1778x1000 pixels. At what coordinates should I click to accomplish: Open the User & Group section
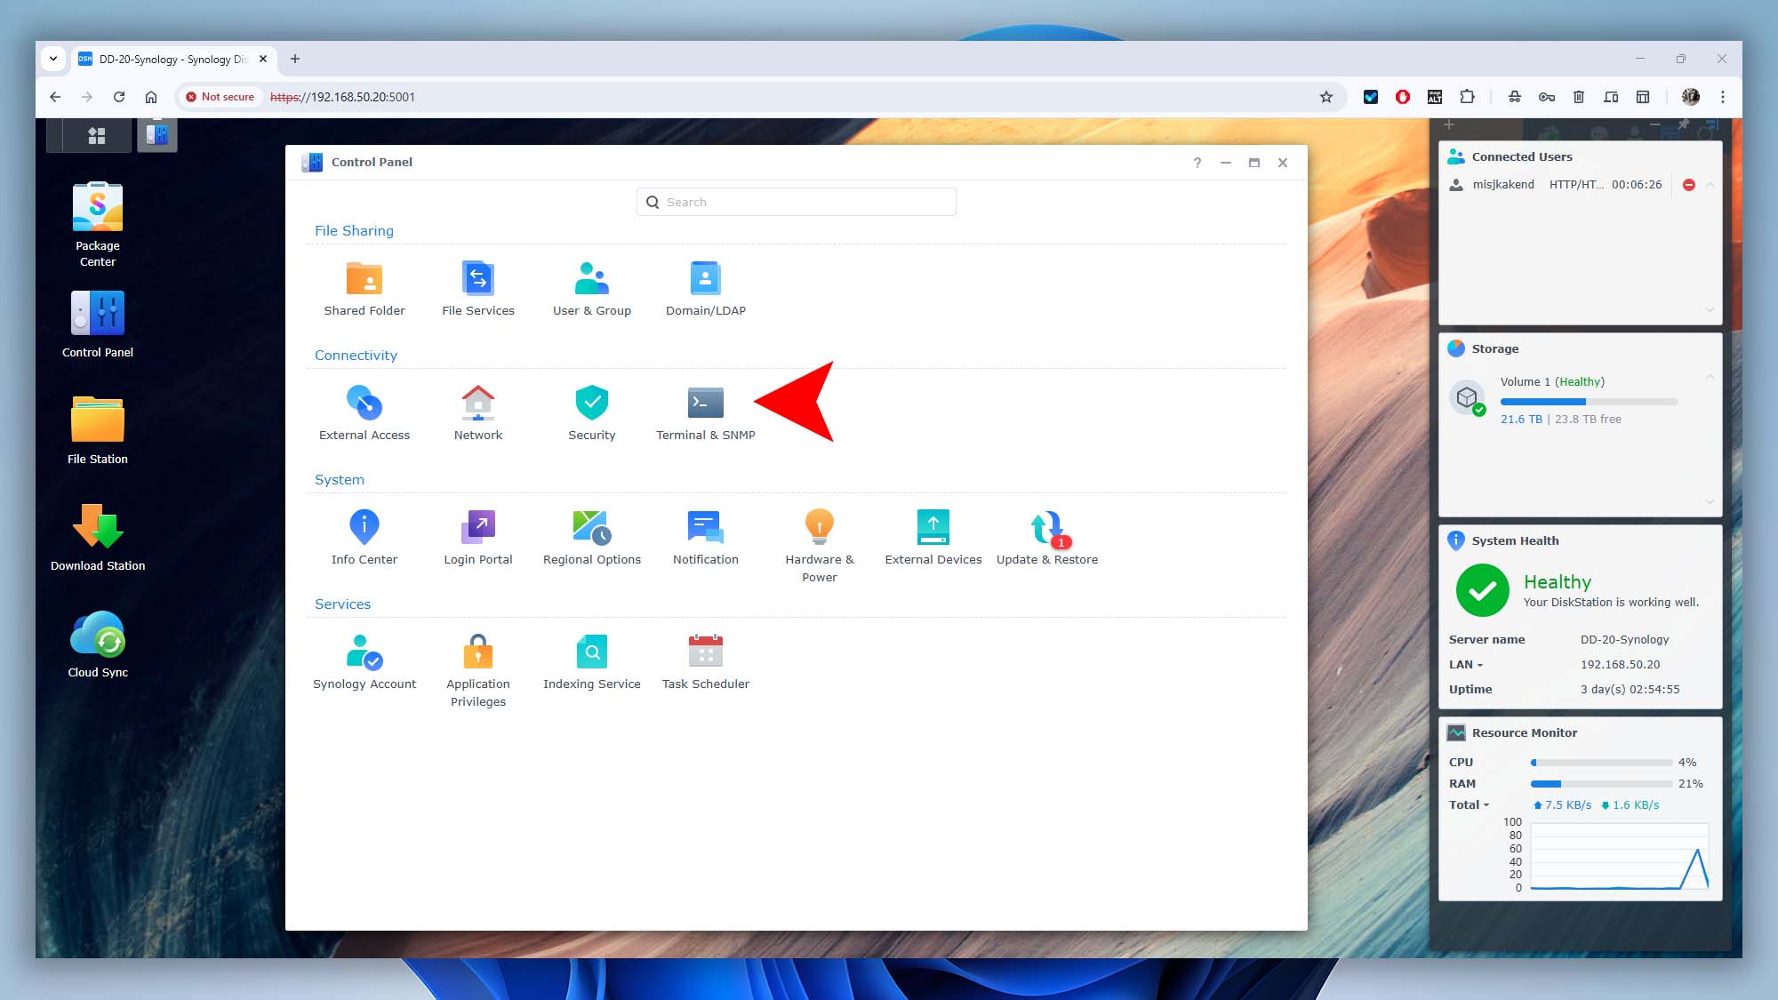(x=592, y=289)
